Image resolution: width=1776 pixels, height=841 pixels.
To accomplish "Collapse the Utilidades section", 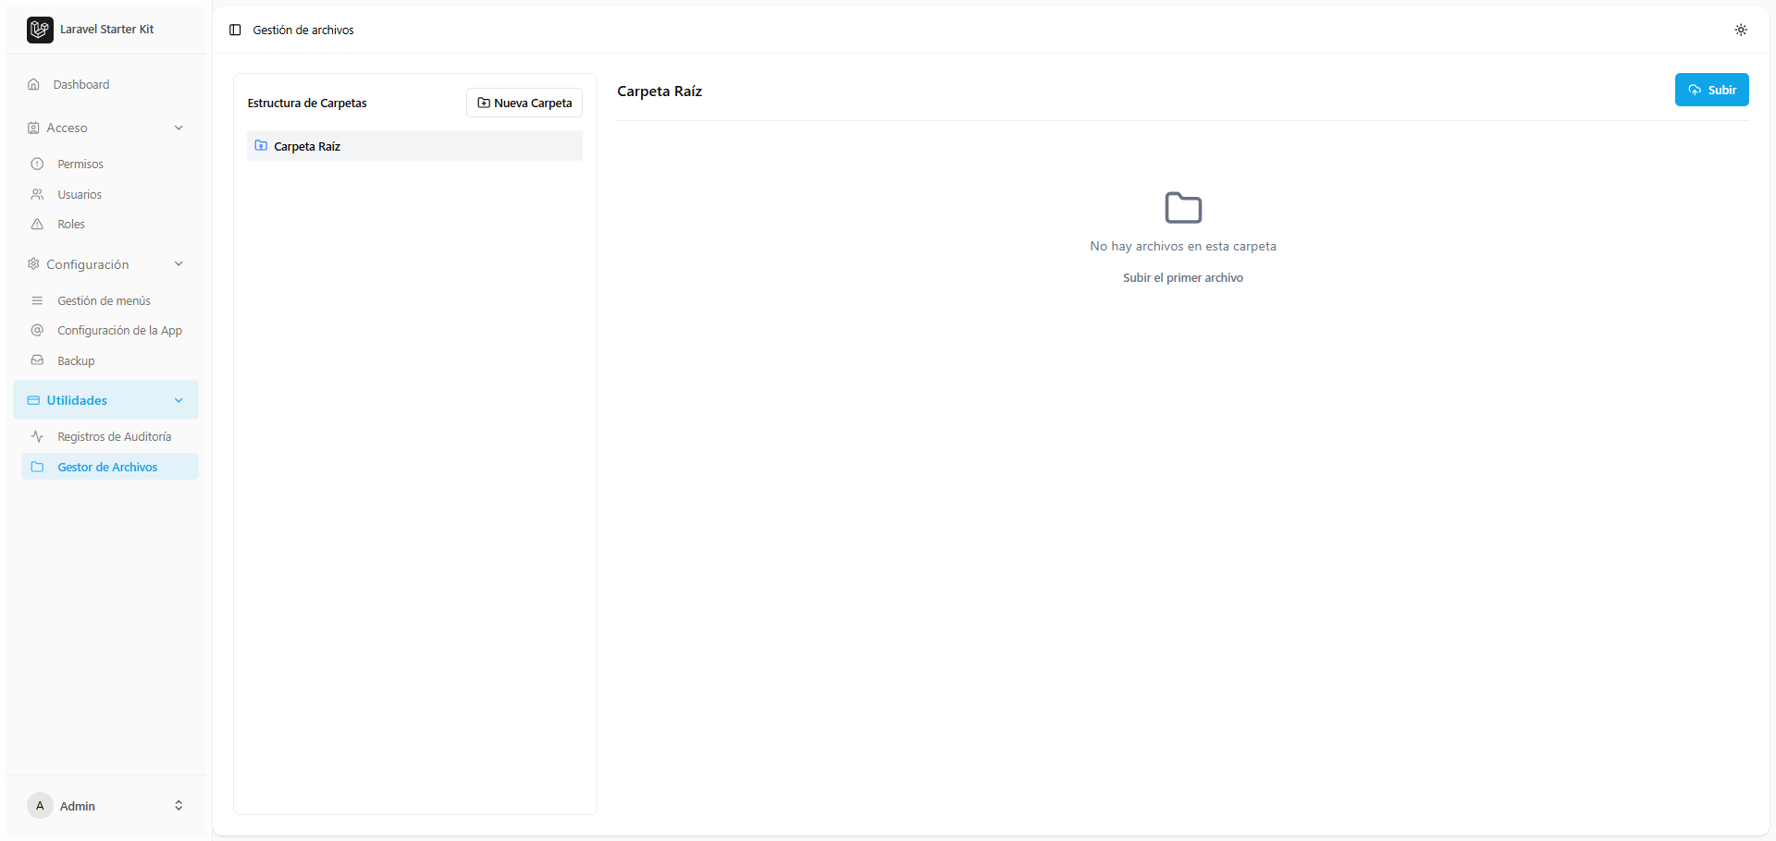I will coord(105,399).
